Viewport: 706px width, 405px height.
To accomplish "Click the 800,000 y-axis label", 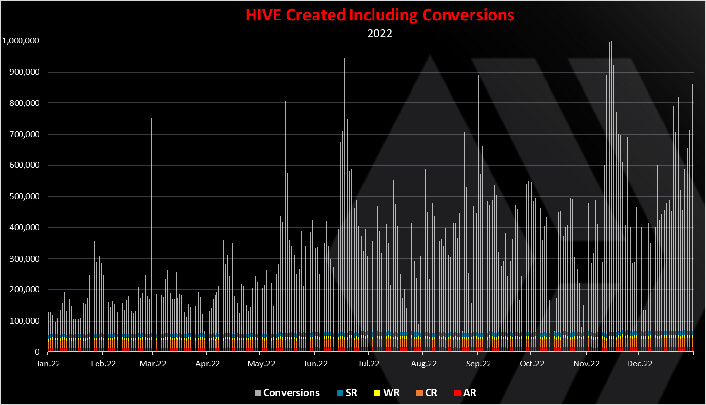I will point(25,103).
